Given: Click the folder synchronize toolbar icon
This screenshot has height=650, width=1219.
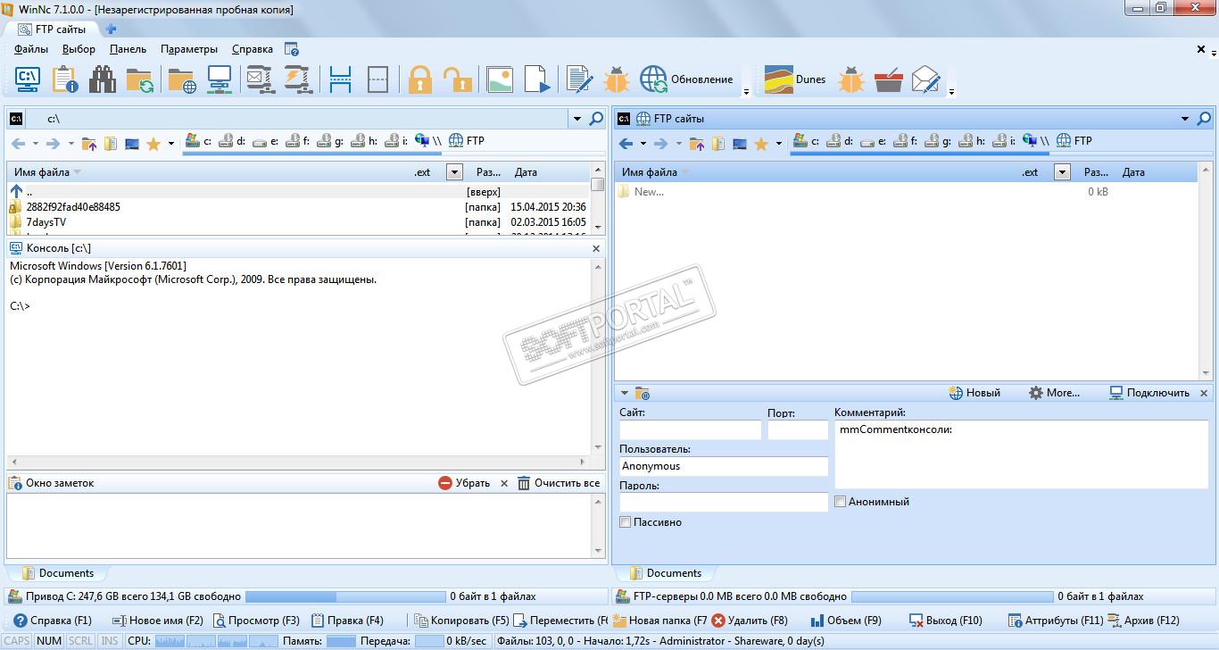Looking at the screenshot, I should click(140, 79).
